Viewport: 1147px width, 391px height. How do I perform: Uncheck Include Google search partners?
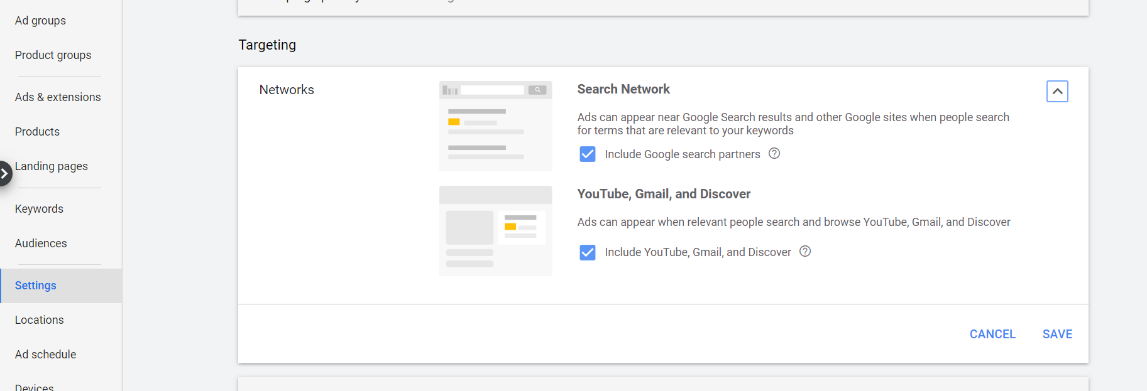[x=588, y=154]
